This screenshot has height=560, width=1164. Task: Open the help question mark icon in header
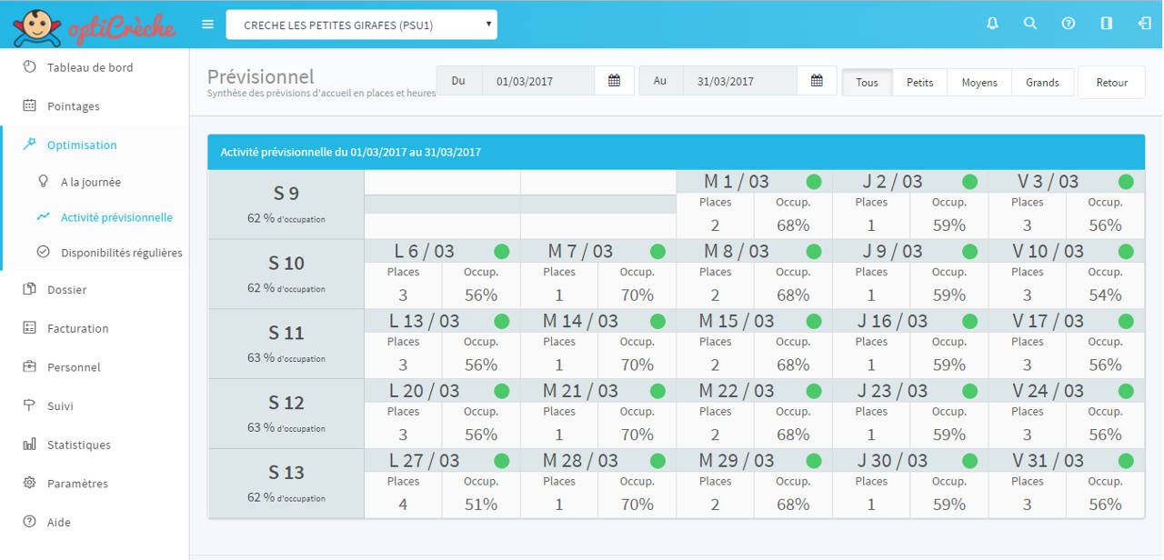(1069, 25)
